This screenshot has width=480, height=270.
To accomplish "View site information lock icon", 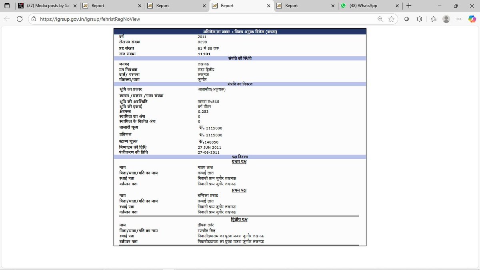I will tap(34, 19).
